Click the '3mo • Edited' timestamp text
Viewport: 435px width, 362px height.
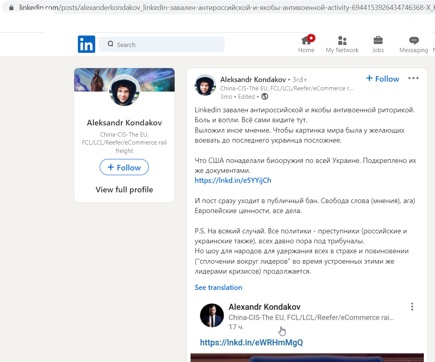pyautogui.click(x=238, y=97)
